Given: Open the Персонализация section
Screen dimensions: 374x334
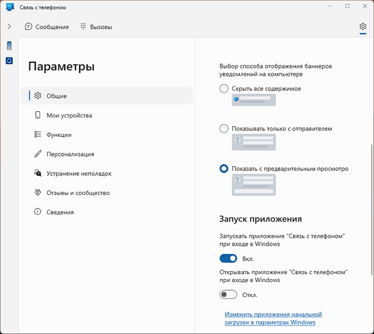Looking at the screenshot, I should [106, 154].
